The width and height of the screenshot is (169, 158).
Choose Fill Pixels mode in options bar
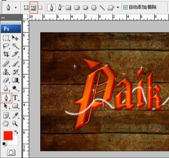[x=40, y=7]
